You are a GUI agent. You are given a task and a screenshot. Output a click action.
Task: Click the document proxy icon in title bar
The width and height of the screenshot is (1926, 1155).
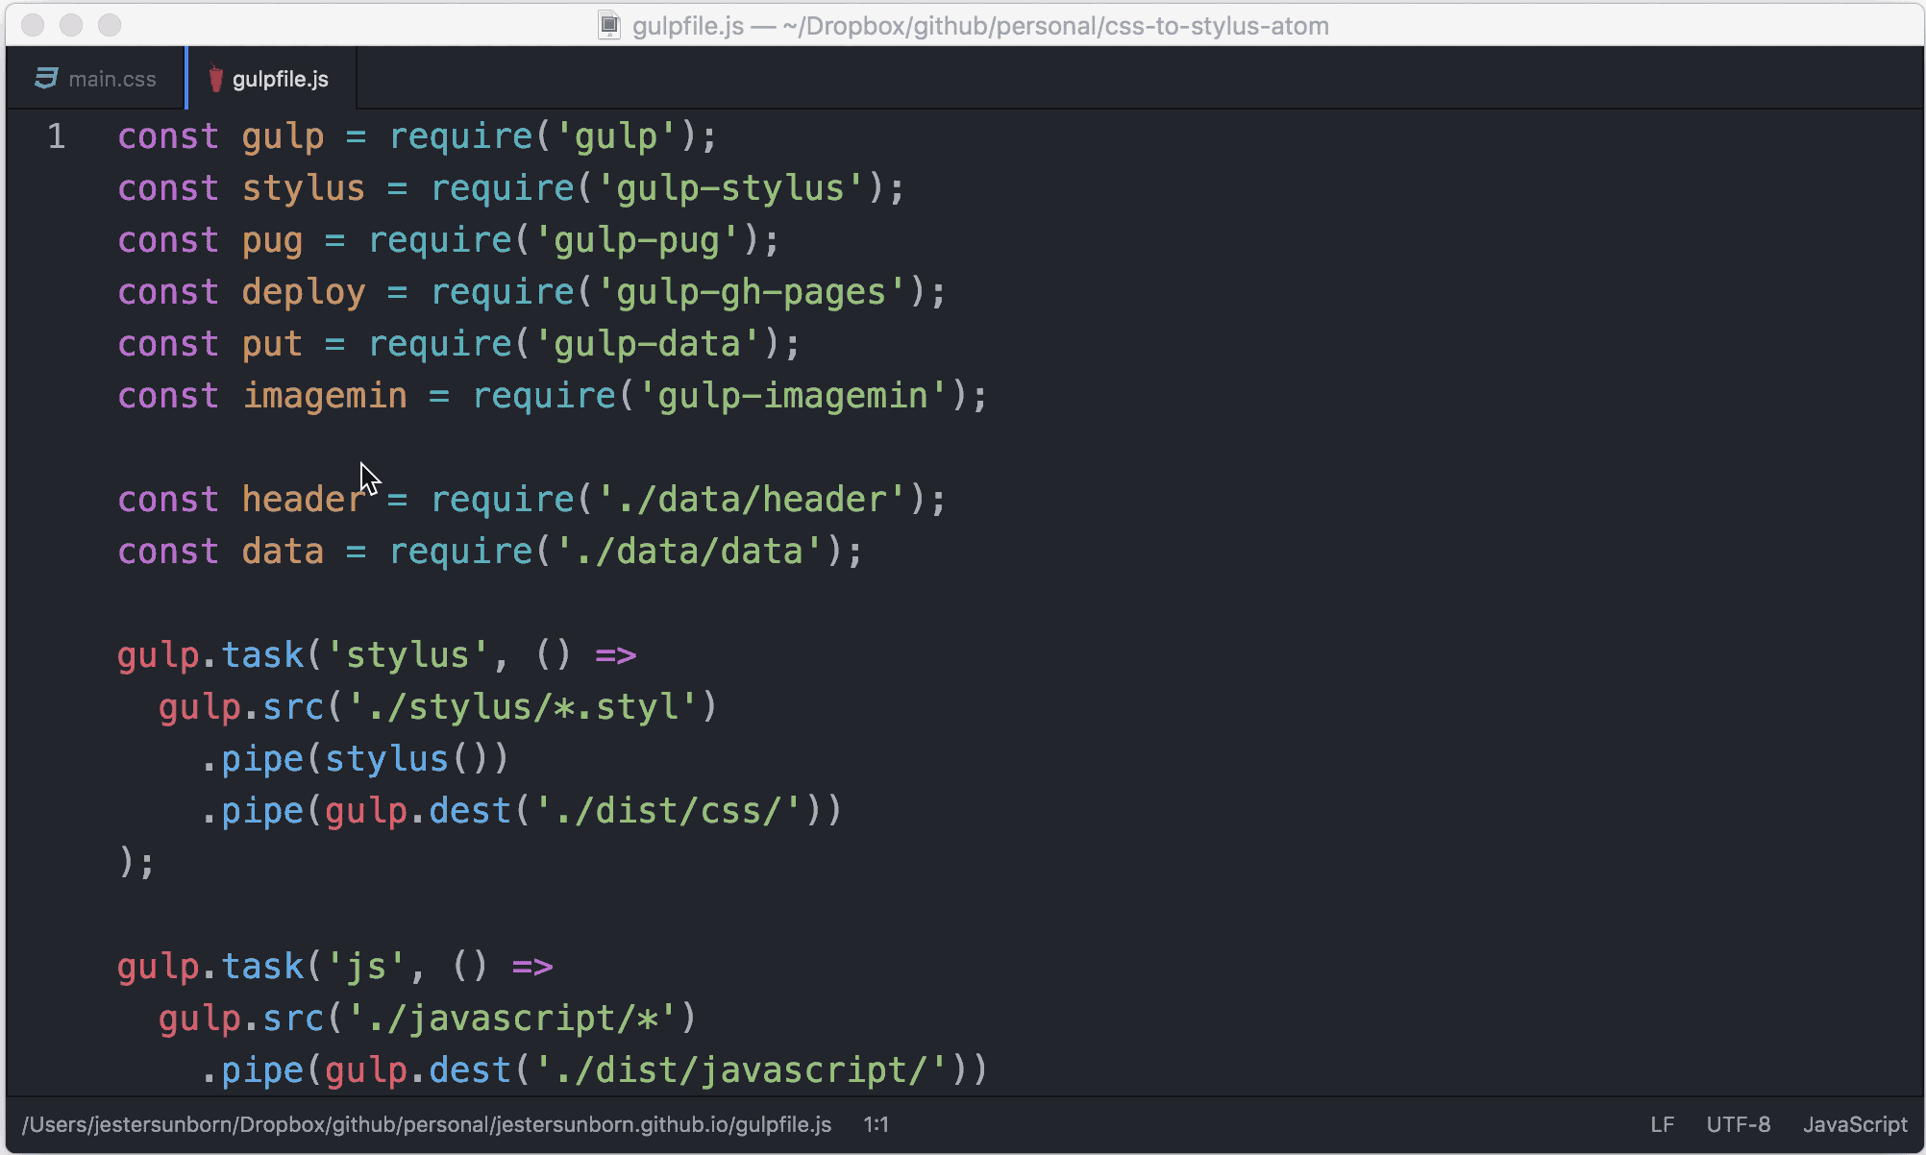click(609, 26)
